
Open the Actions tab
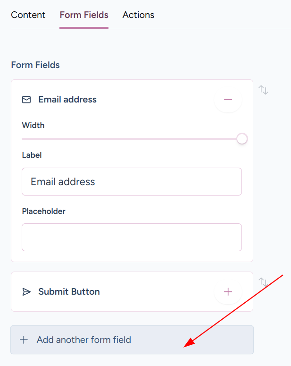tap(138, 15)
